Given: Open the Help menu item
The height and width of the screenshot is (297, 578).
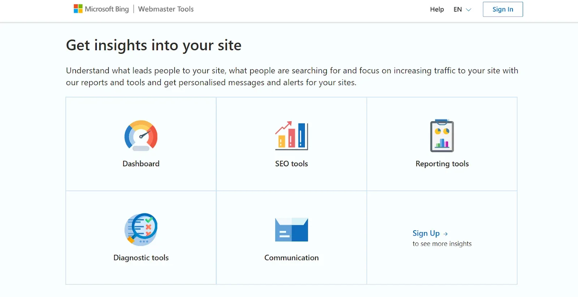Looking at the screenshot, I should click(x=437, y=9).
